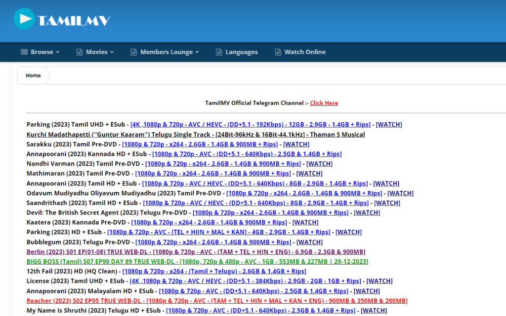Open Annapoorani Malayalam HD download link
This screenshot has height=316, width=506.
click(x=253, y=291)
